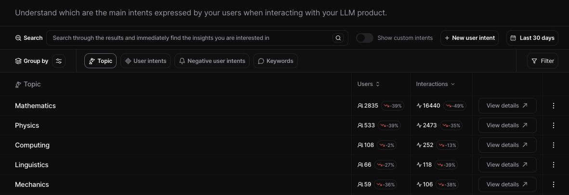
Task: Sort the table by Users column
Action: coord(369,84)
